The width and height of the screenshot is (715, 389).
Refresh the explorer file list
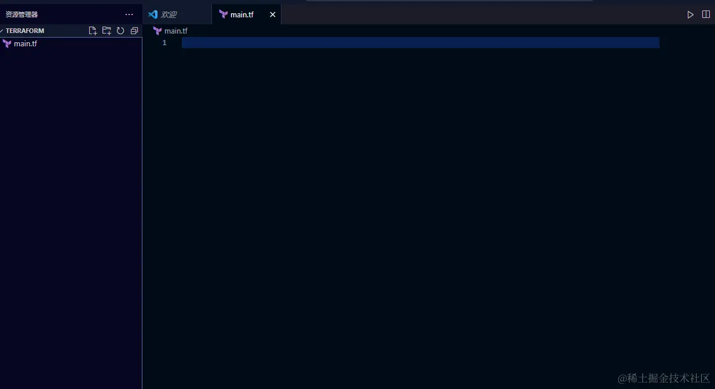click(x=120, y=31)
